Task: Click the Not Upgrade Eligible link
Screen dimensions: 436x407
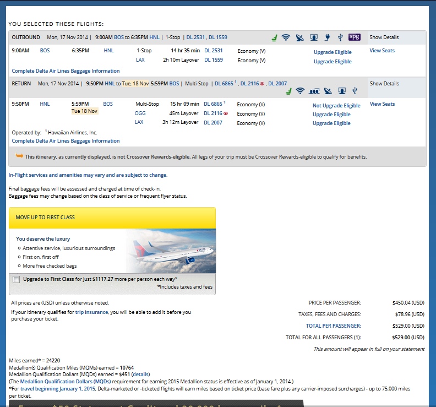Action: (336, 106)
